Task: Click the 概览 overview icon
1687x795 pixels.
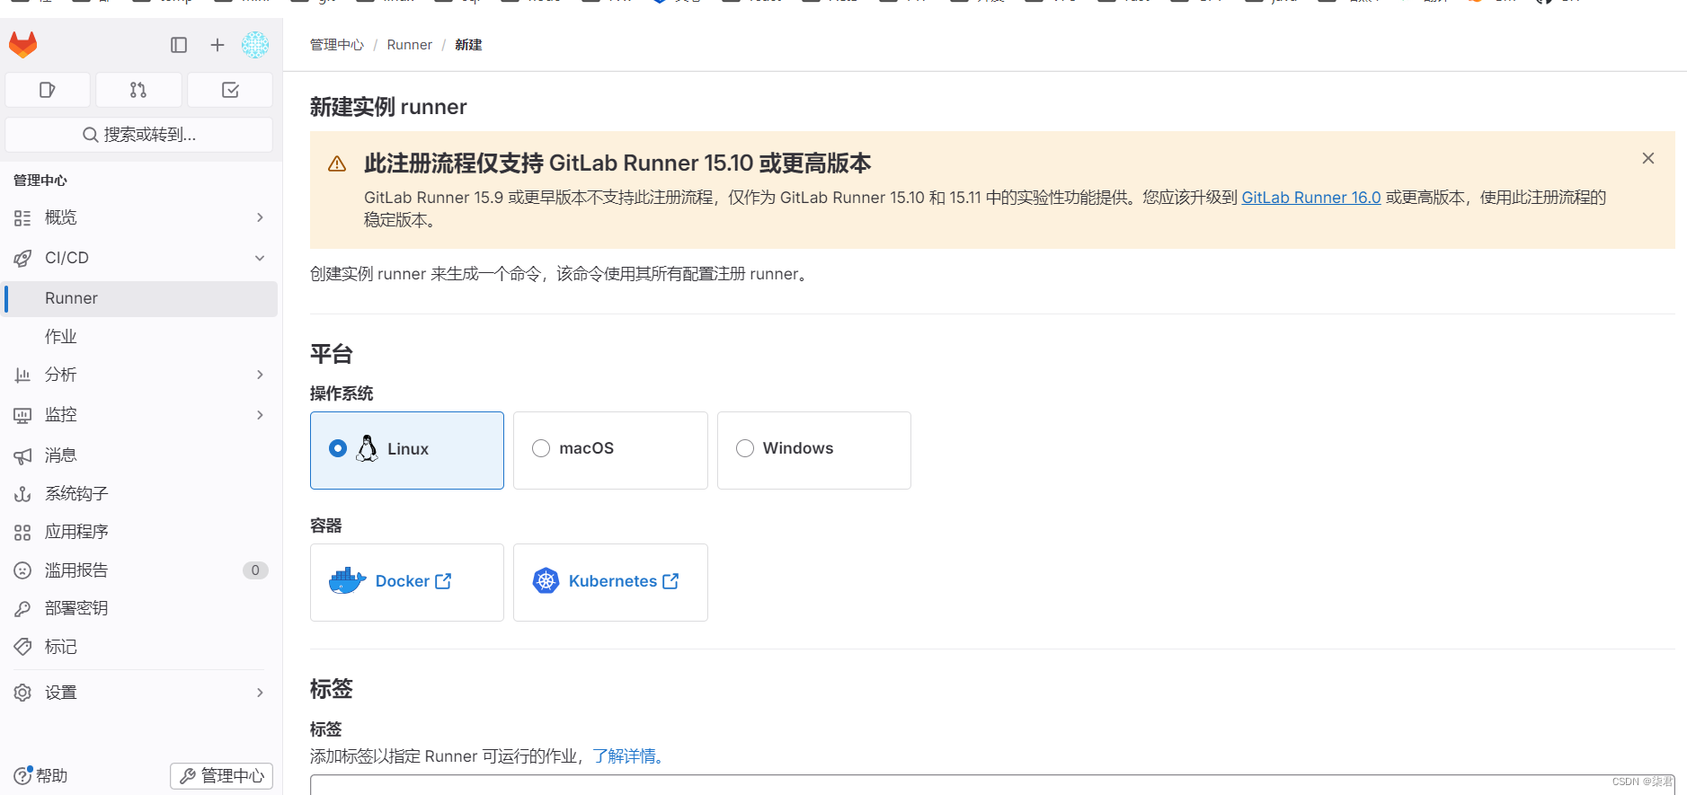Action: pyautogui.click(x=22, y=218)
